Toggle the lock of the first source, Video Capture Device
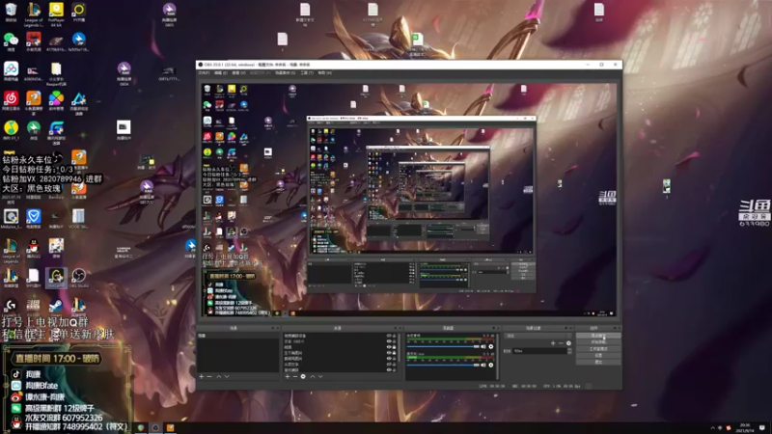 coord(394,336)
